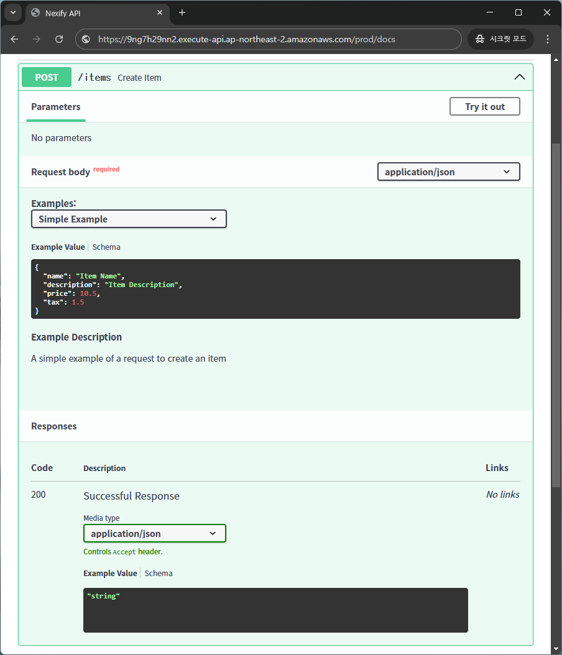Collapse the POST /items section chevron
The image size is (562, 655).
(x=519, y=77)
